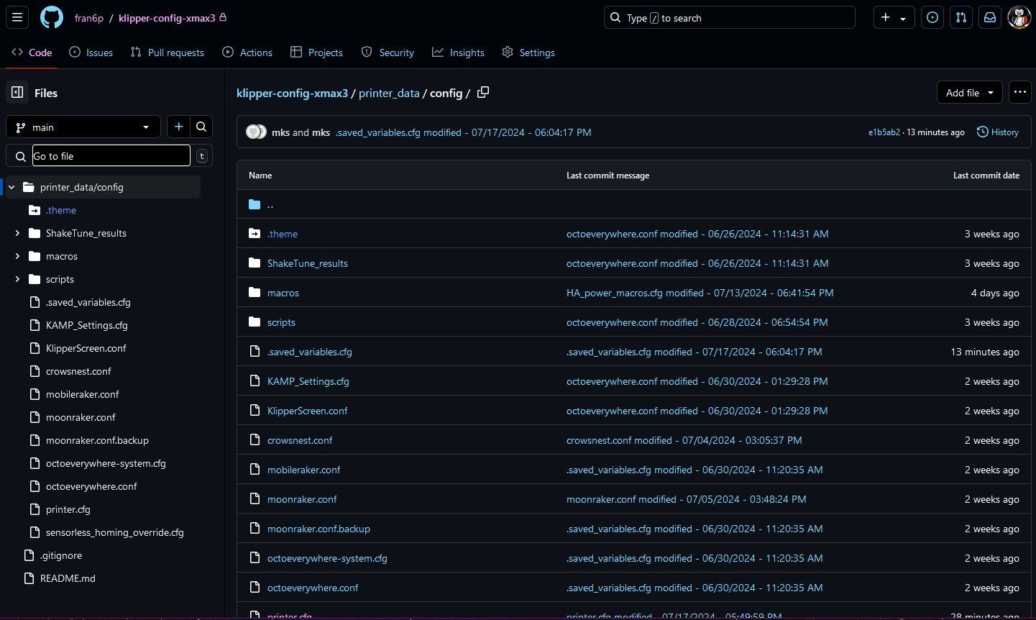The image size is (1036, 620).
Task: Click the macros folder icon in table
Action: 255,293
